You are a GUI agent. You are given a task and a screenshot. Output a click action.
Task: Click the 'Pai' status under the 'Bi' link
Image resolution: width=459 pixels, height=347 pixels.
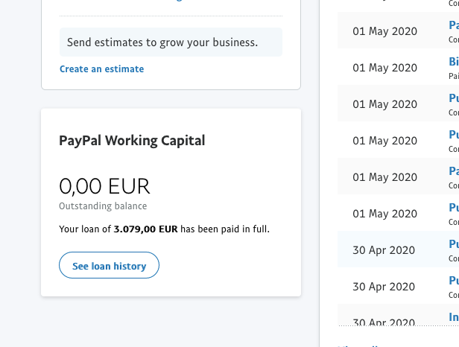point(454,76)
